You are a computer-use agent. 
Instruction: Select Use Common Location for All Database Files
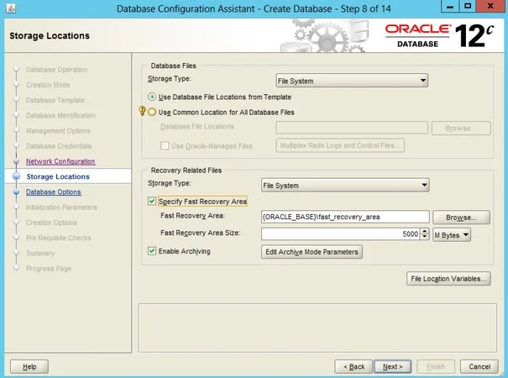coord(152,112)
